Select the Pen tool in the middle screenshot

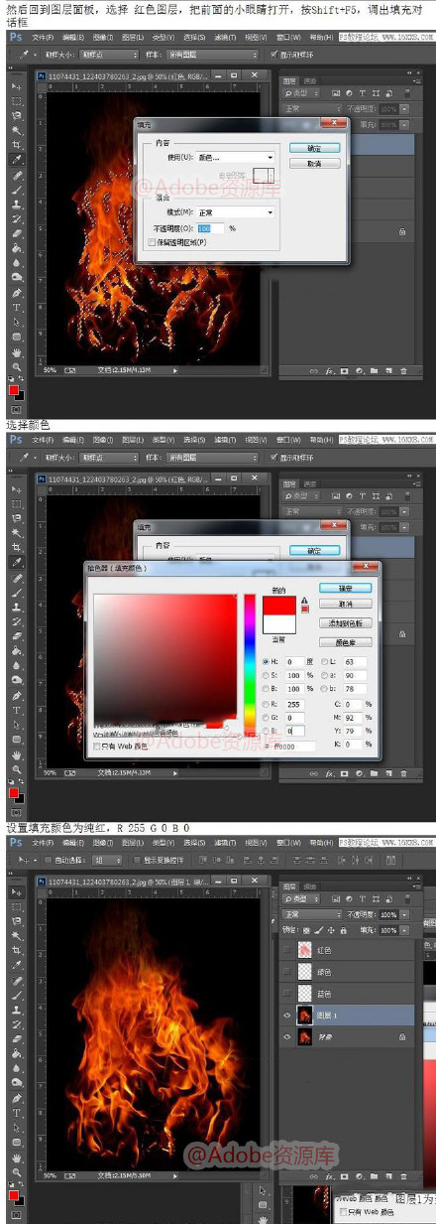pyautogui.click(x=16, y=696)
